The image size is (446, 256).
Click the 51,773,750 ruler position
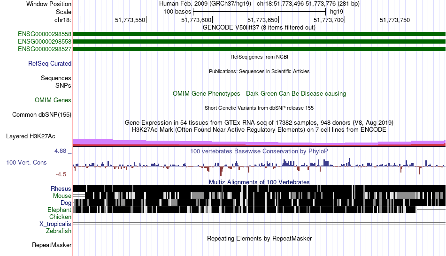coord(395,20)
